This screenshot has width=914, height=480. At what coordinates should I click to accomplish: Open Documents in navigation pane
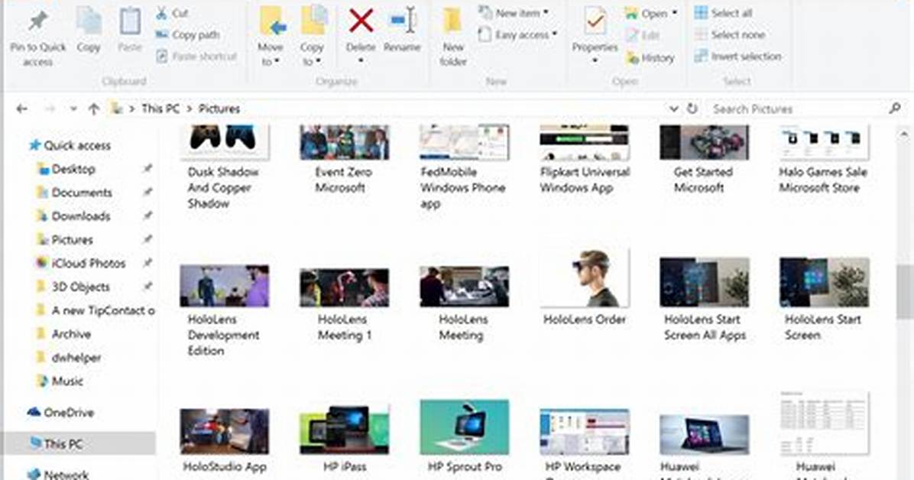tap(74, 193)
